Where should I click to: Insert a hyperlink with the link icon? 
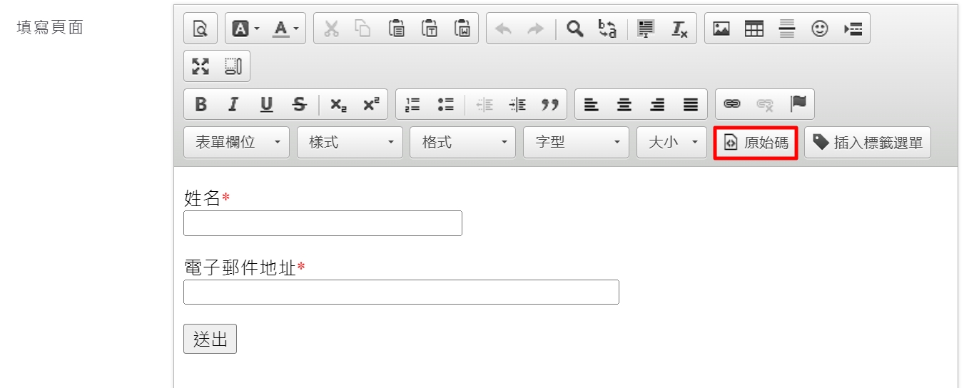732,105
